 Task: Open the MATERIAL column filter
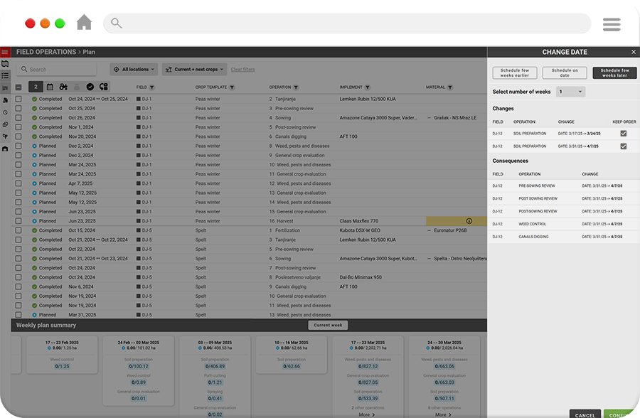[x=450, y=87]
